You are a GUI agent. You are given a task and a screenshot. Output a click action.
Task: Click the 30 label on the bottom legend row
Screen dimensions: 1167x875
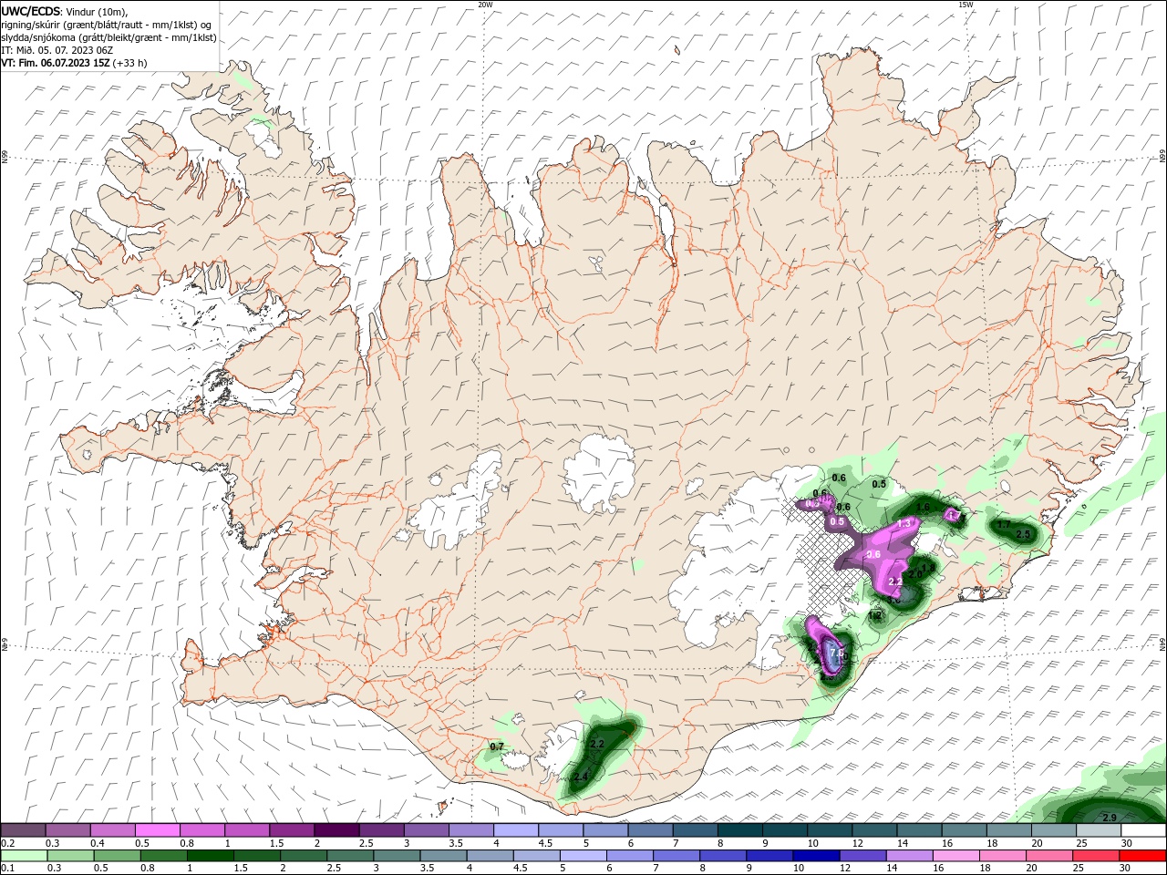coord(1124,869)
